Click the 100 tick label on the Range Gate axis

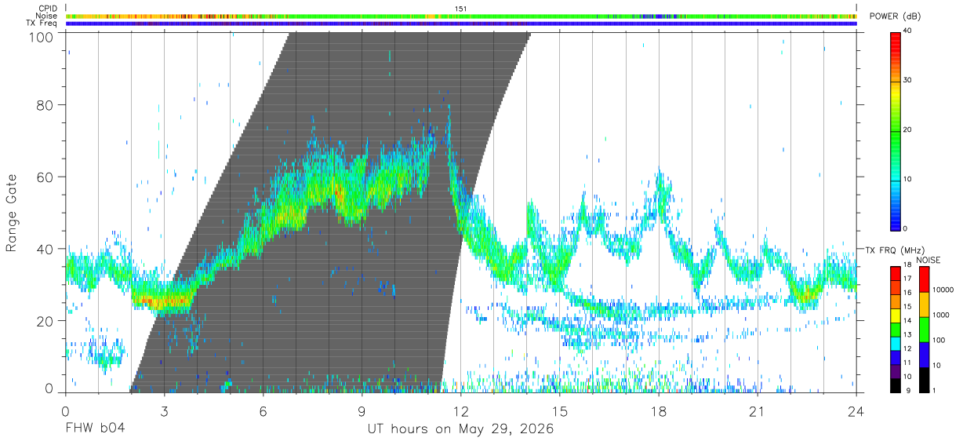41,36
